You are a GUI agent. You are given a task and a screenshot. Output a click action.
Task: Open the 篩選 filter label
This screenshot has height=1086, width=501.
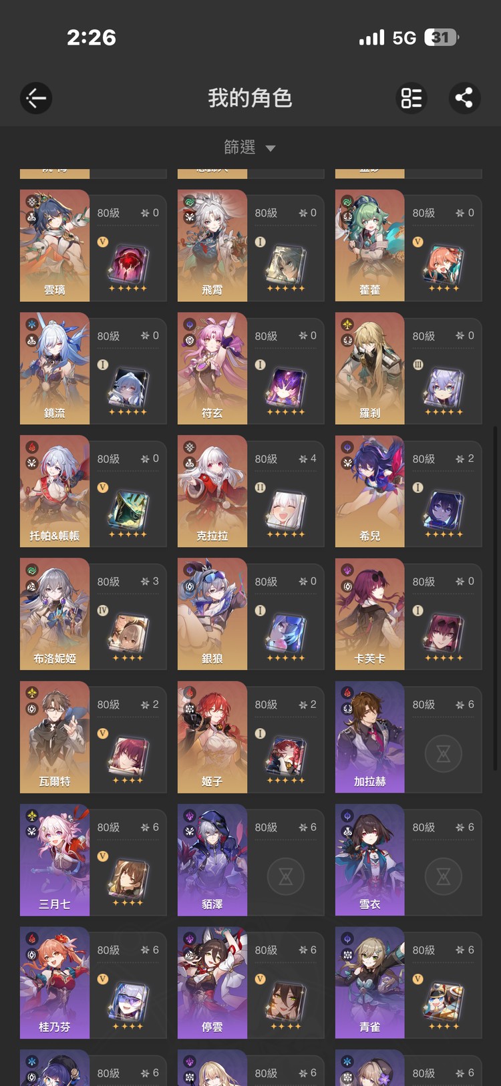click(240, 147)
